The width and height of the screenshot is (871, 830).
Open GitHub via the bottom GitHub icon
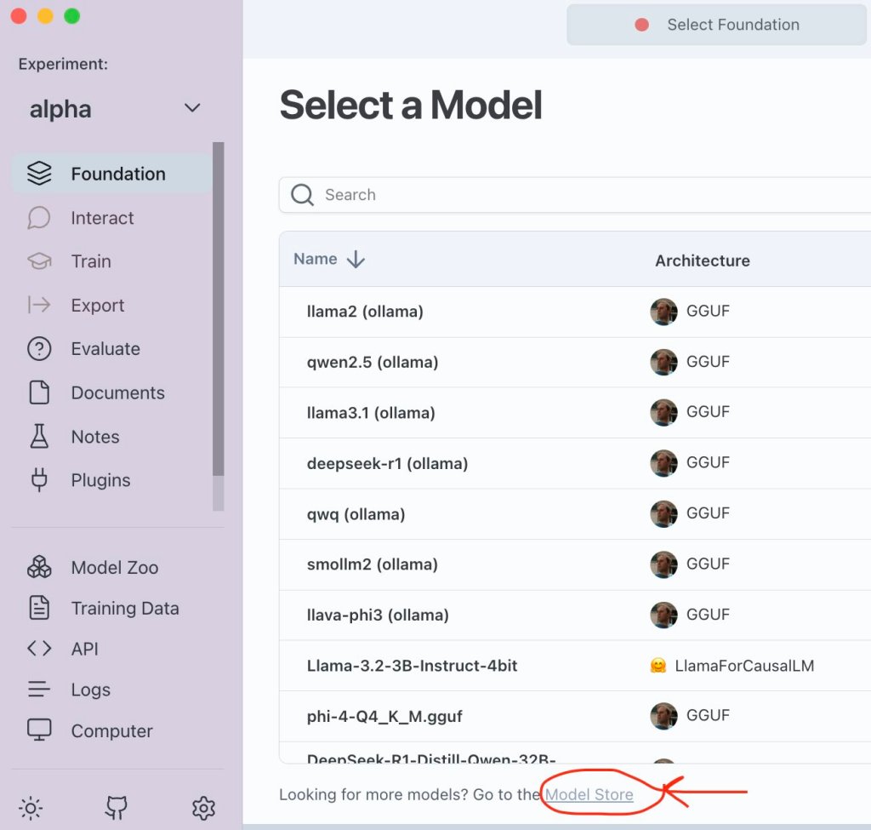pyautogui.click(x=117, y=808)
